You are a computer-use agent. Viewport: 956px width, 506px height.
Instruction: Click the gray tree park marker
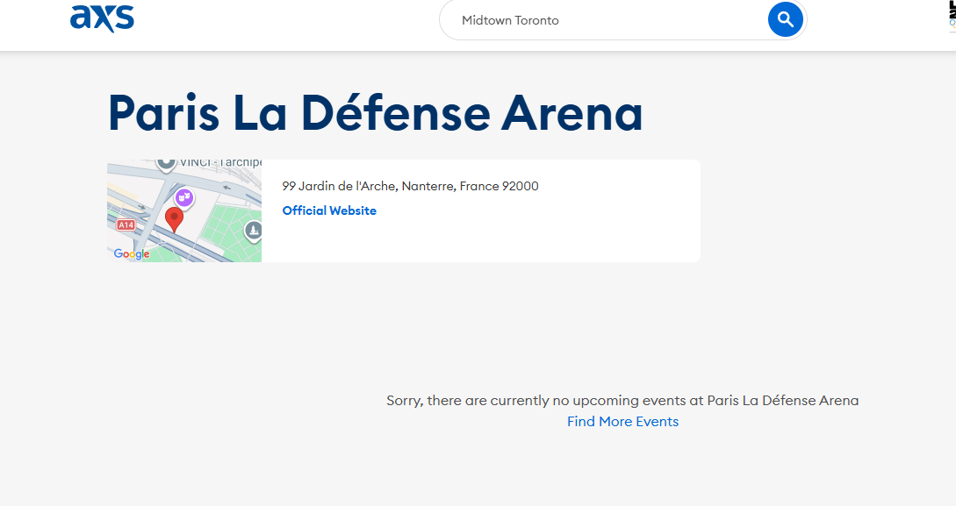[x=254, y=231]
